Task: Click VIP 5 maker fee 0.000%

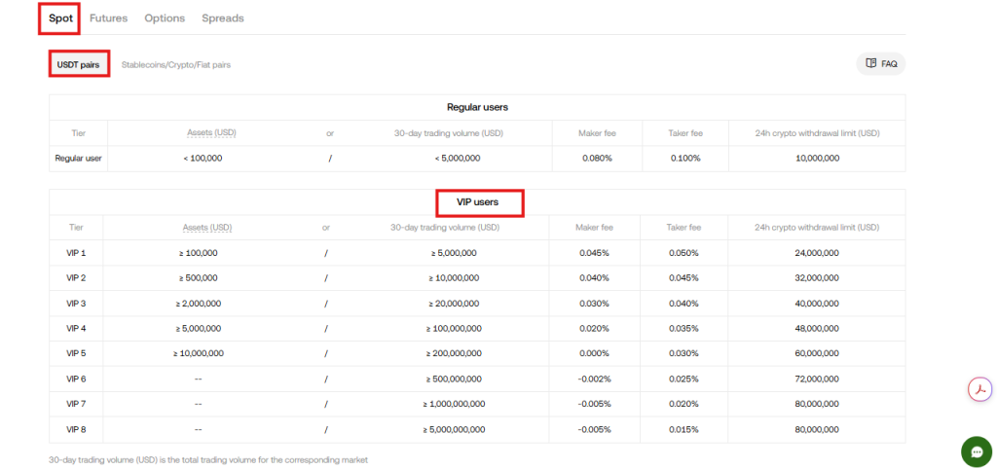Action: click(595, 353)
